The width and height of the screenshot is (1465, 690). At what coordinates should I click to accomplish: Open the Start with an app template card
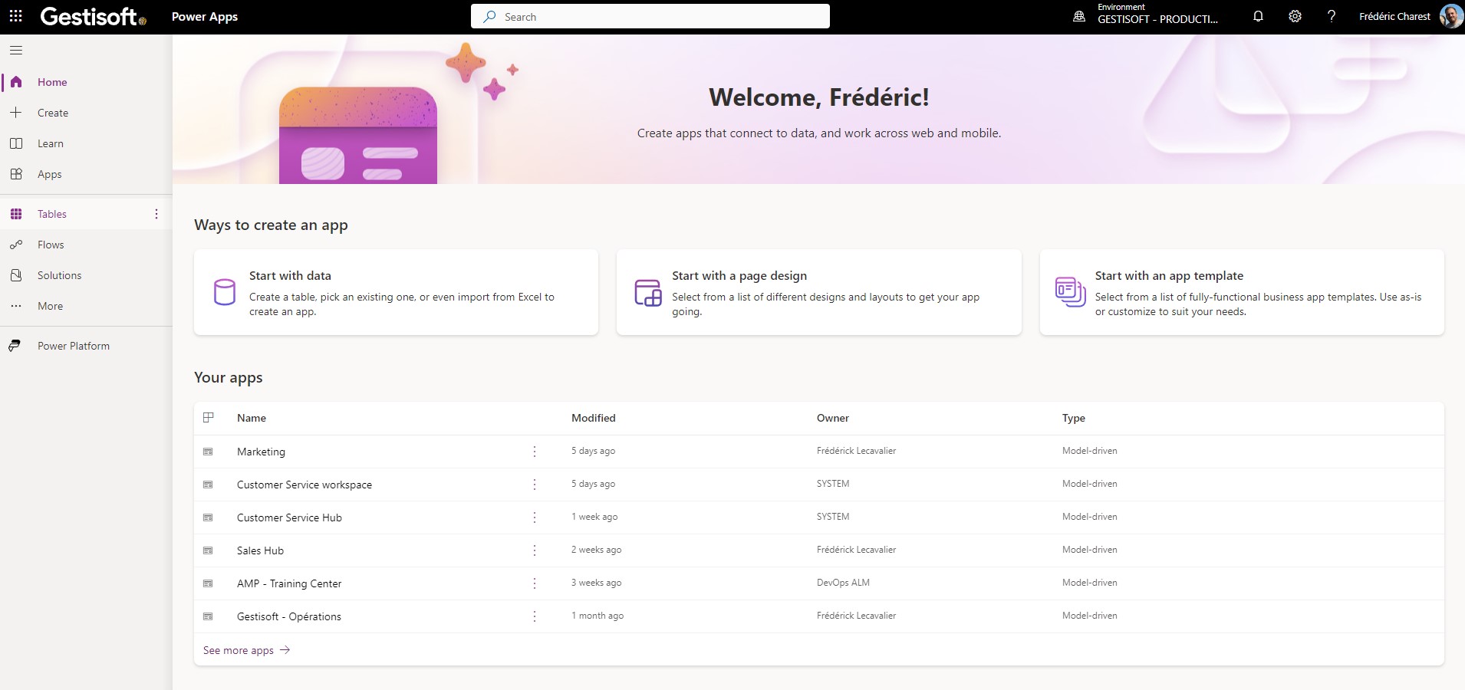[x=1242, y=292]
